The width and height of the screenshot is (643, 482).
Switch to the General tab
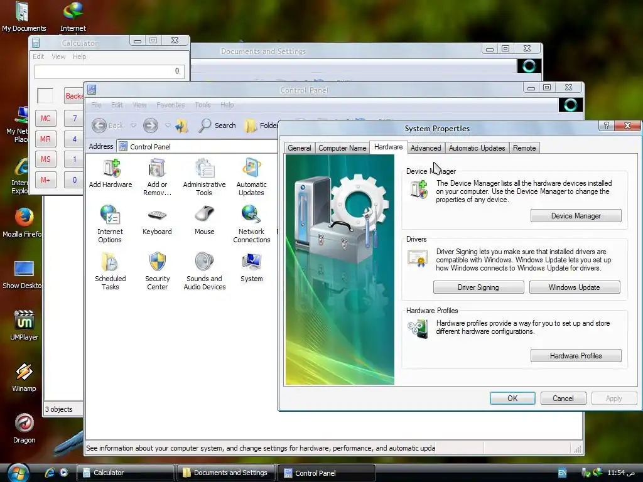tap(300, 148)
